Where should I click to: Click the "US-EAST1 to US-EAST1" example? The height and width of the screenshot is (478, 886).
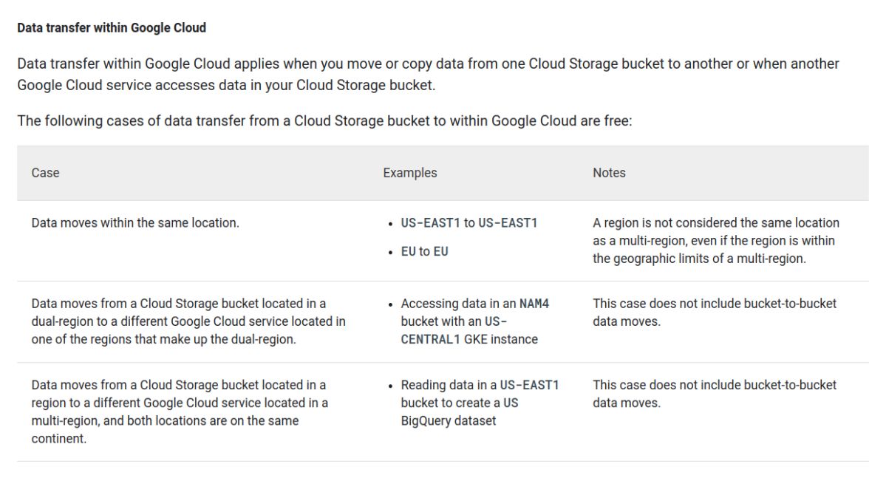[x=468, y=223]
